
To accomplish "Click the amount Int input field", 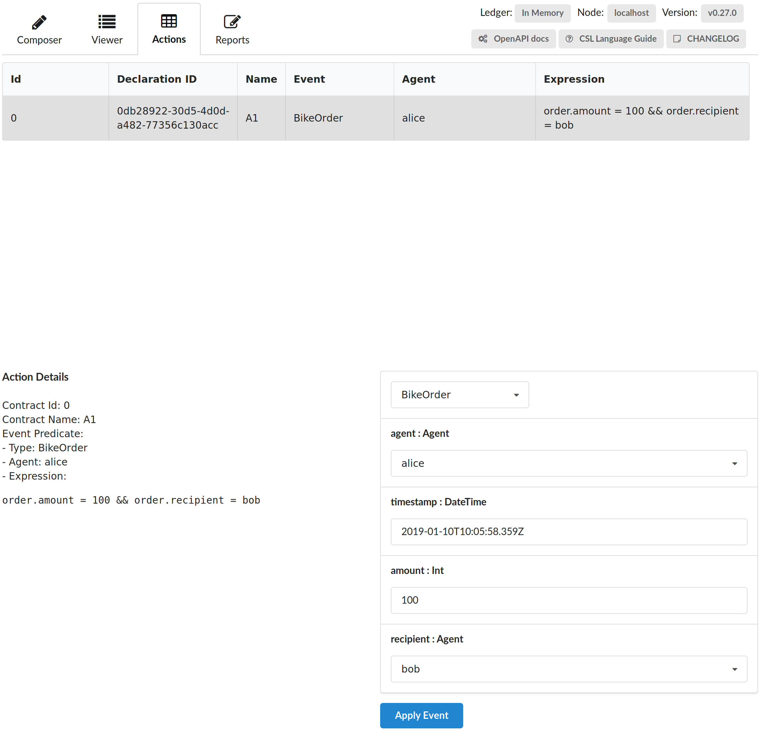I will [x=568, y=600].
